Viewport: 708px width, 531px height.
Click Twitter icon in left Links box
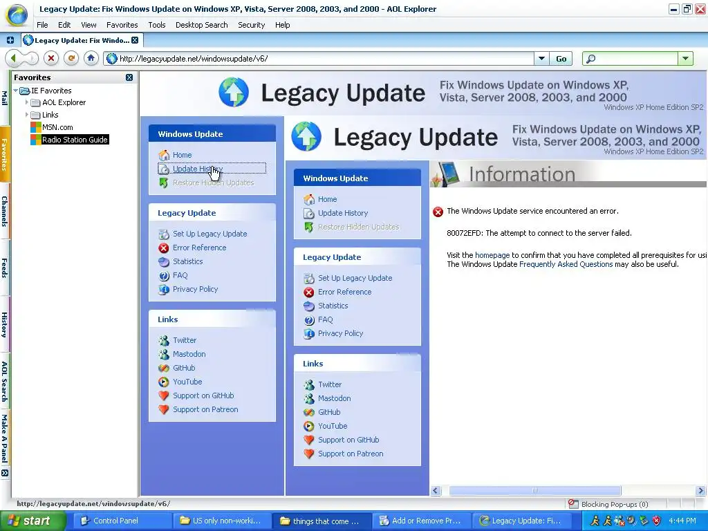click(x=164, y=340)
